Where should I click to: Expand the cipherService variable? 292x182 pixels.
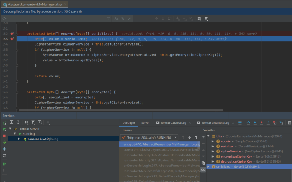tap(213, 152)
